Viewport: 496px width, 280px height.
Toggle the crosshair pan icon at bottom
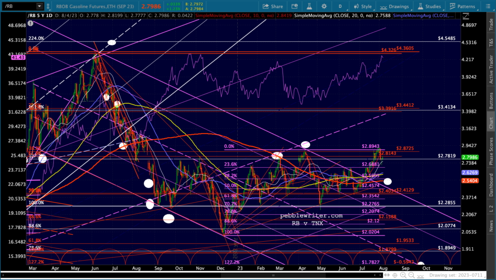395,275
